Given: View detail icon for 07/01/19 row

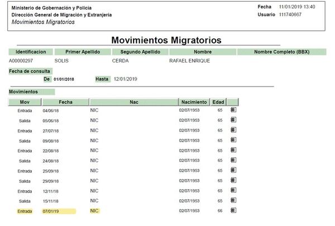Looking at the screenshot, I should point(233,211).
